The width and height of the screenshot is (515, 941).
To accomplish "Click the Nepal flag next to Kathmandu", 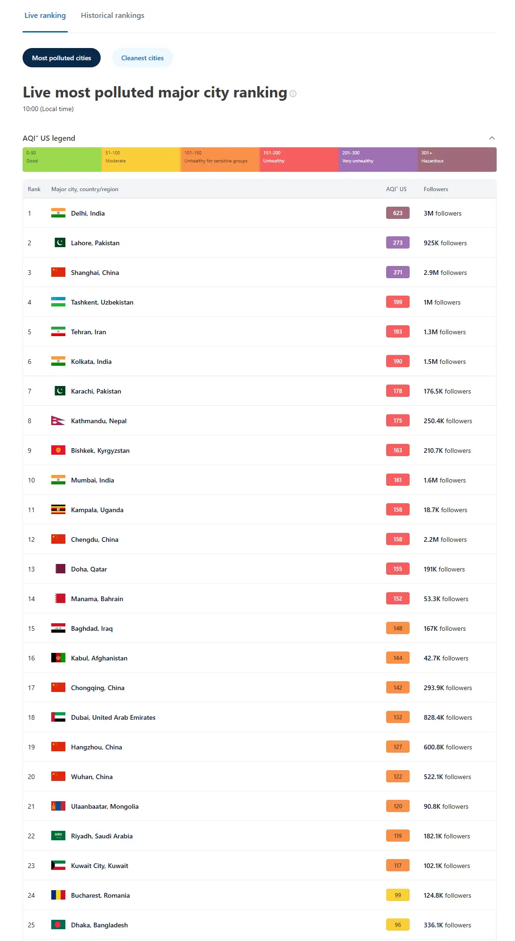I will (x=58, y=421).
